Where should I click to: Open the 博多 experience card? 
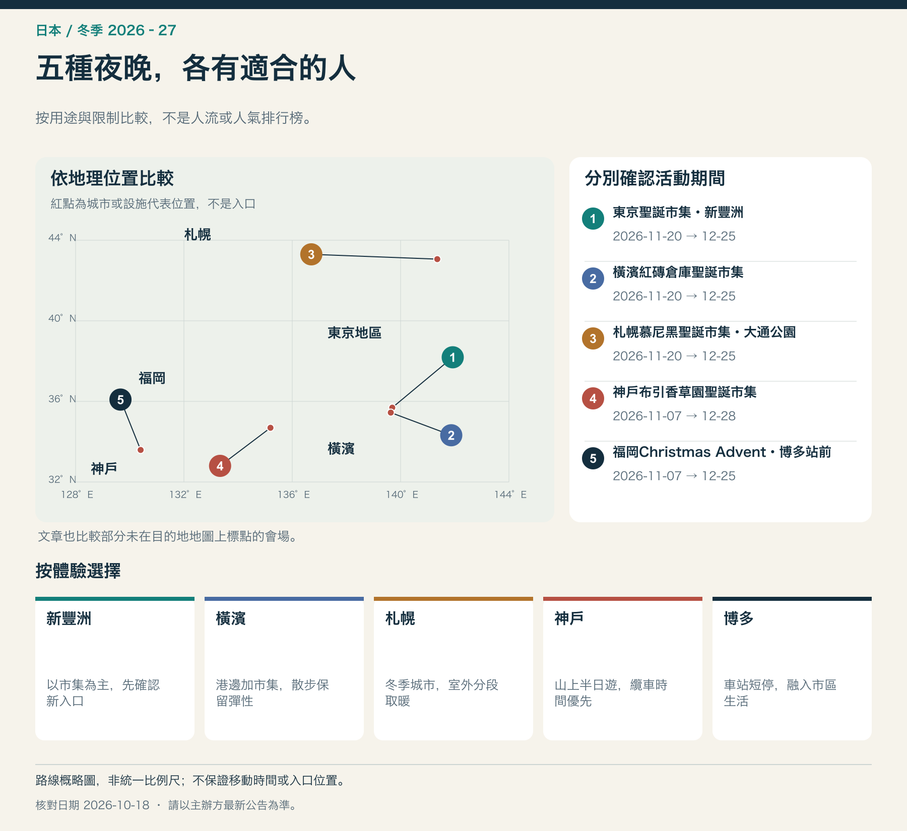tap(792, 668)
